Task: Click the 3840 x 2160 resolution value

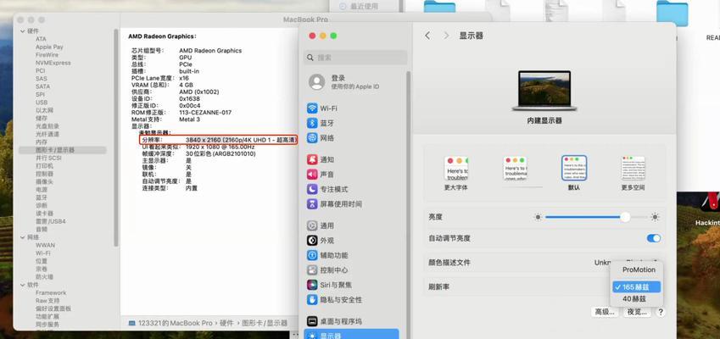Action: (241, 140)
